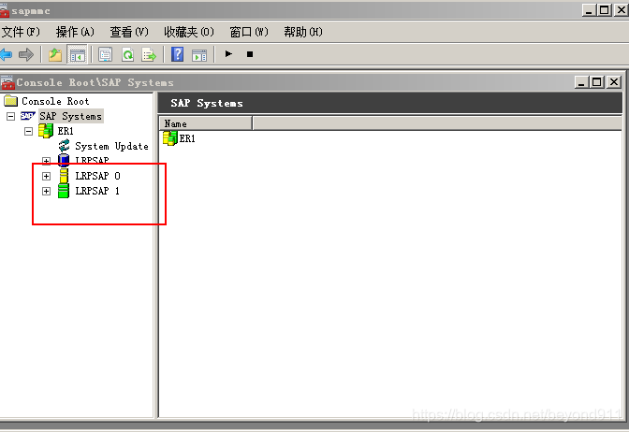Screen dimensions: 629x432
Task: Select SAP Systems in the tree
Action: click(71, 116)
